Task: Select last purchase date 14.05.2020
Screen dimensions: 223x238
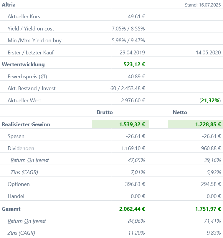Action: [x=208, y=53]
